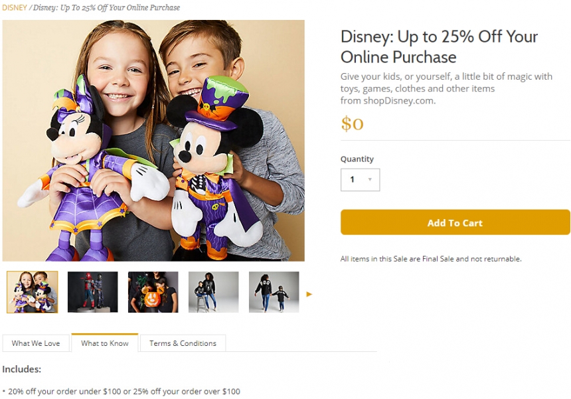Open the Terms & Conditions tab

183,343
